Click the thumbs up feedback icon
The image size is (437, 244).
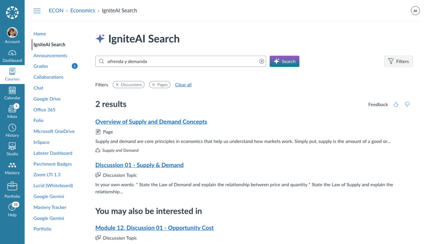click(x=396, y=104)
